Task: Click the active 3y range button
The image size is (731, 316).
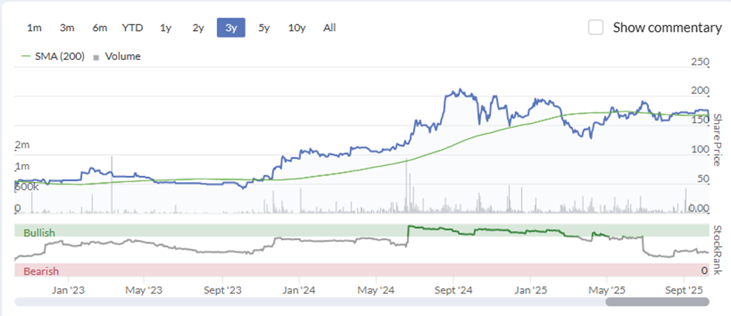Action: tap(231, 28)
